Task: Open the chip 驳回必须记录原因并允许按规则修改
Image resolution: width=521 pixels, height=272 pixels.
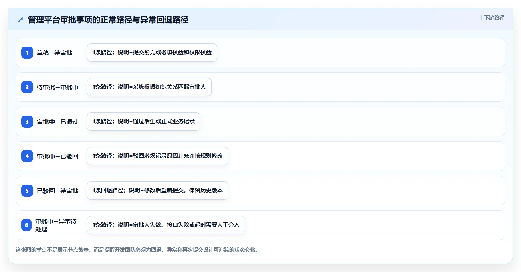Action: tap(158, 156)
